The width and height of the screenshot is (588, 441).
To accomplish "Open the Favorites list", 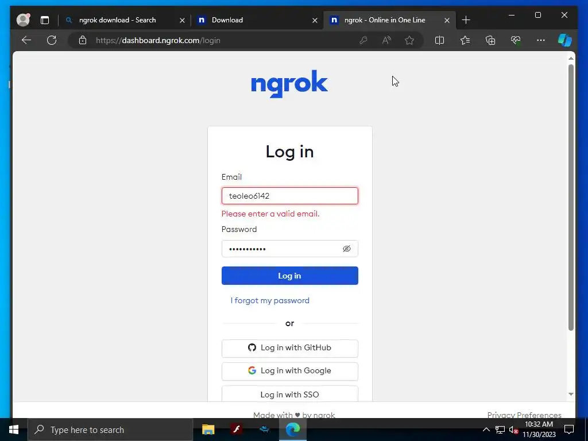I will pos(465,40).
